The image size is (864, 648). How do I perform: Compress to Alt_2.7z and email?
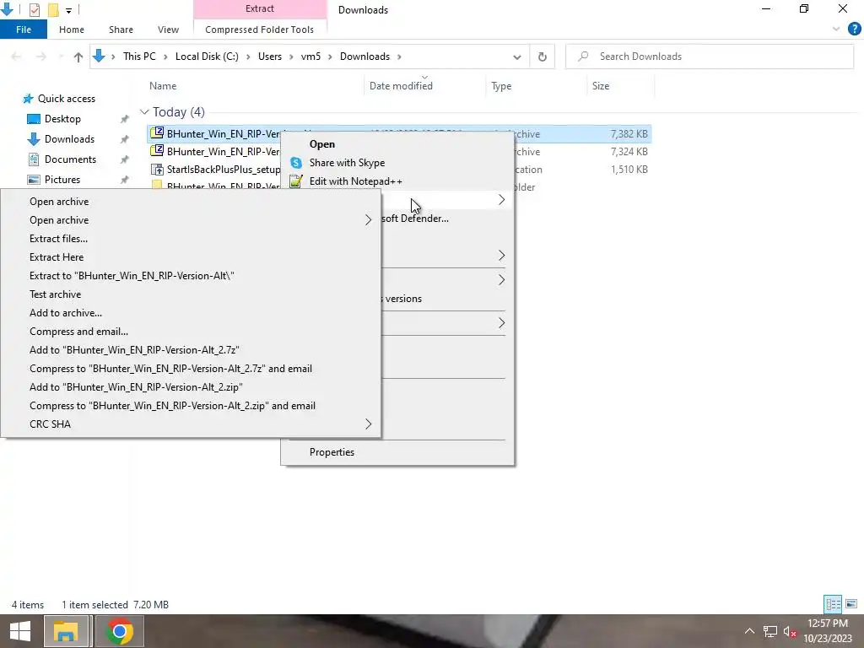pyautogui.click(x=170, y=369)
